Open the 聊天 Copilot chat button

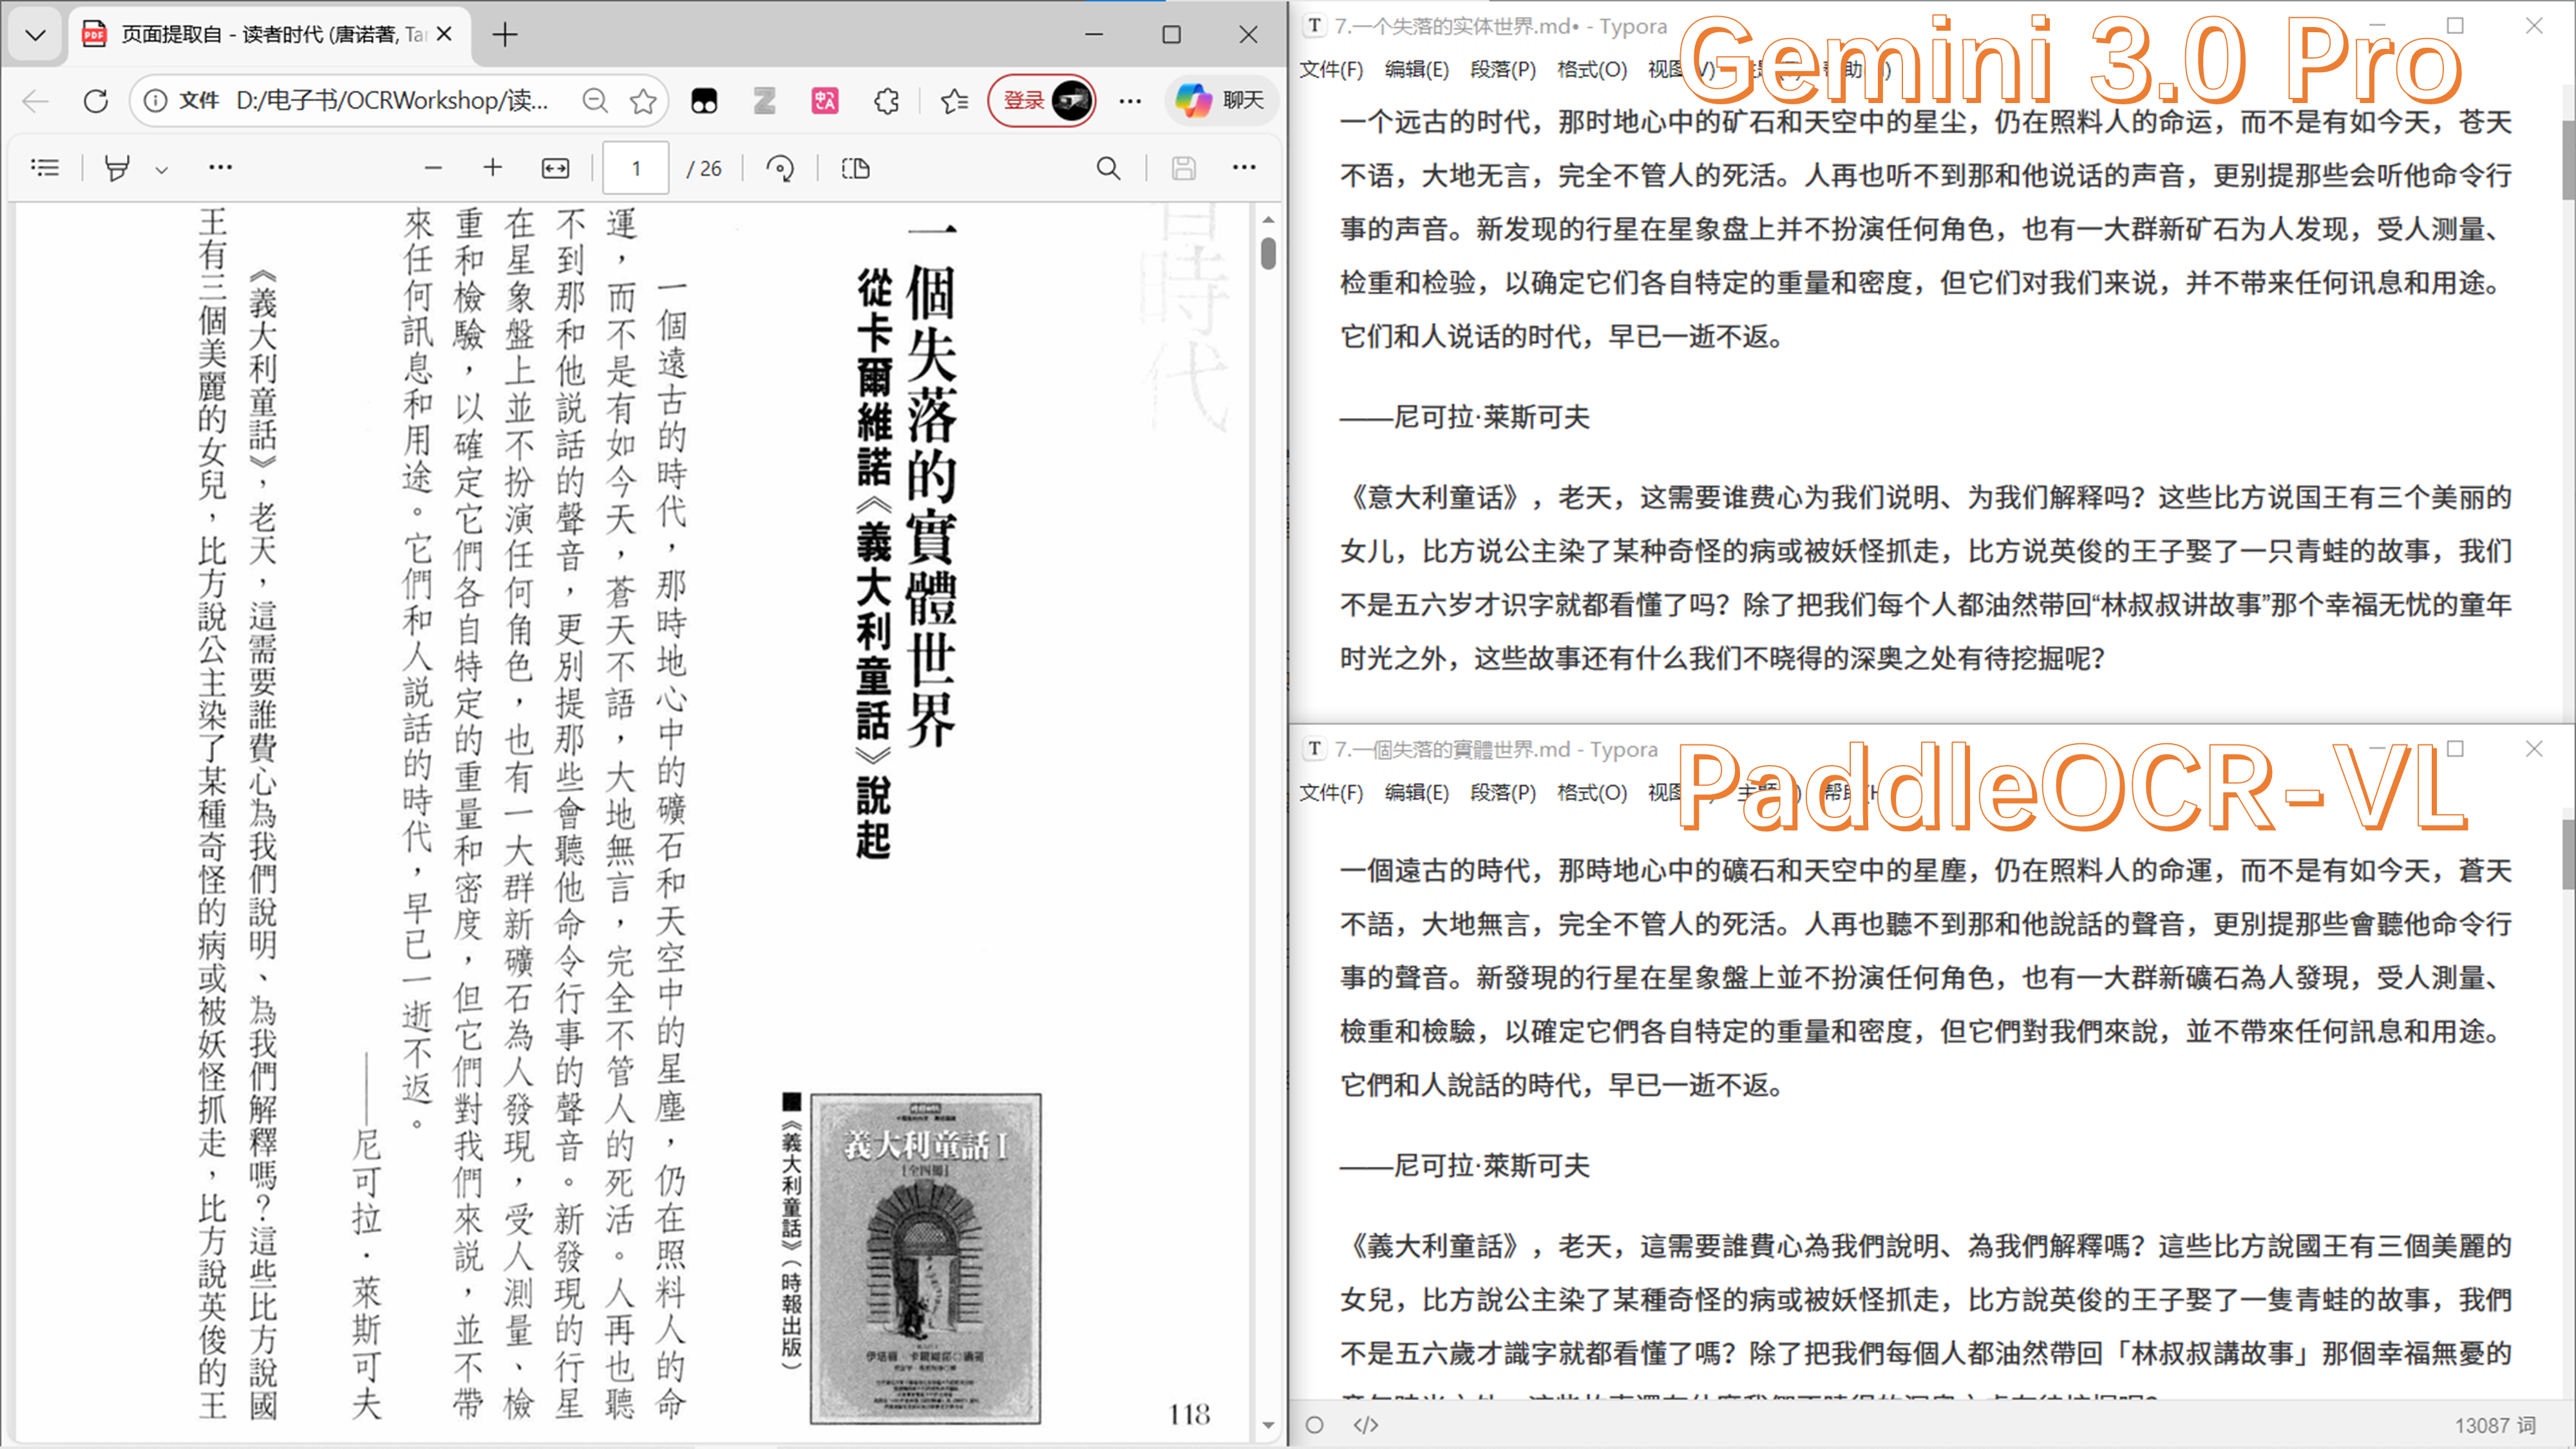pyautogui.click(x=1222, y=100)
